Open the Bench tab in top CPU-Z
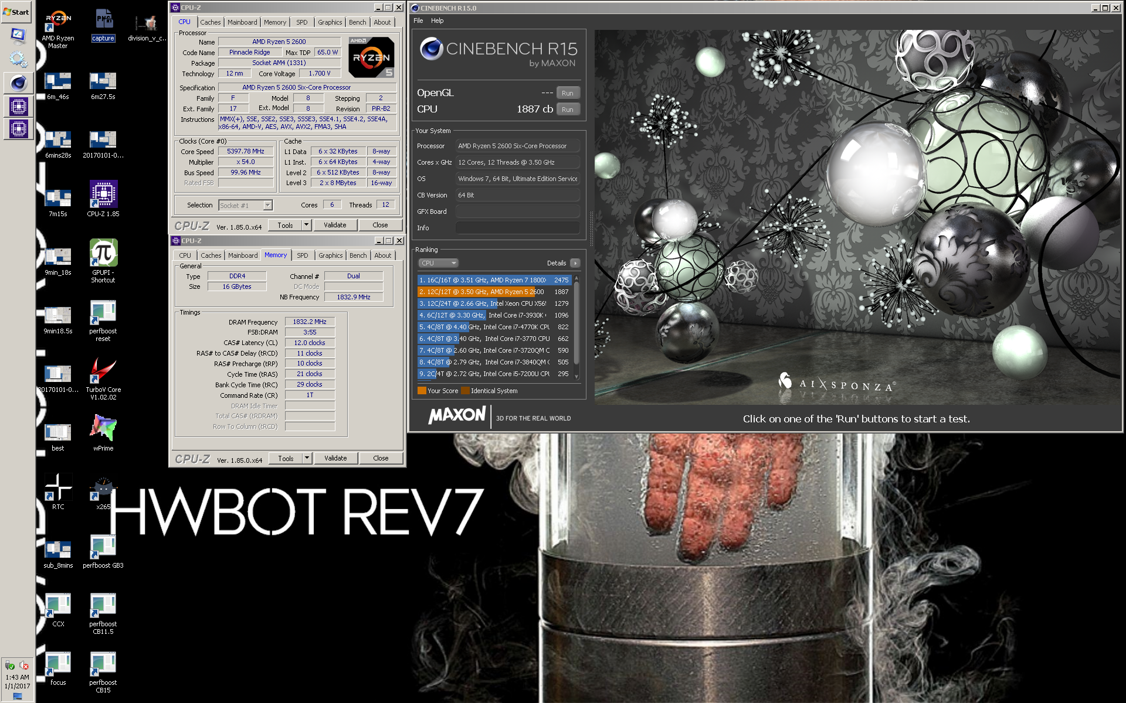This screenshot has width=1126, height=703. [x=357, y=22]
